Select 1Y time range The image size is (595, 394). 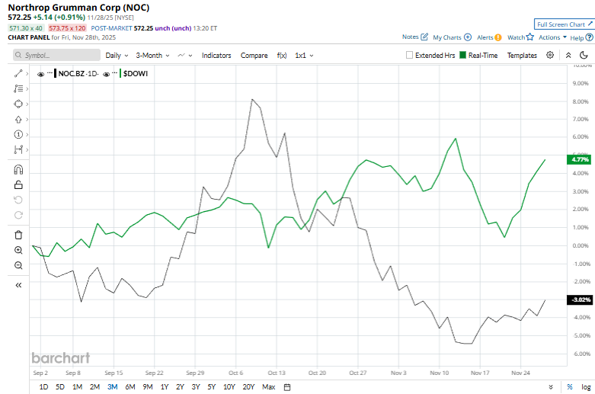pyautogui.click(x=165, y=387)
